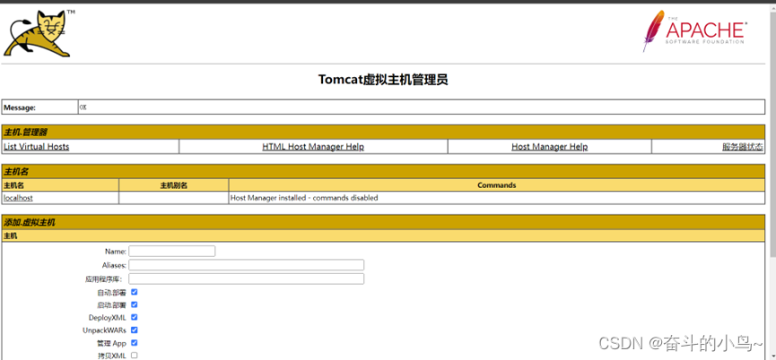776x360 pixels.
Task: Open HTML Host Manager Help
Action: point(313,147)
